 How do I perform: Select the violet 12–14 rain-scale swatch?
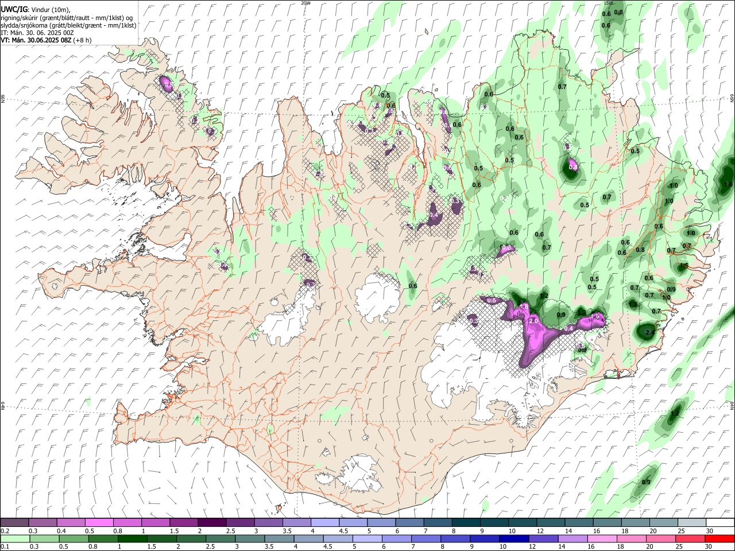tap(544, 538)
